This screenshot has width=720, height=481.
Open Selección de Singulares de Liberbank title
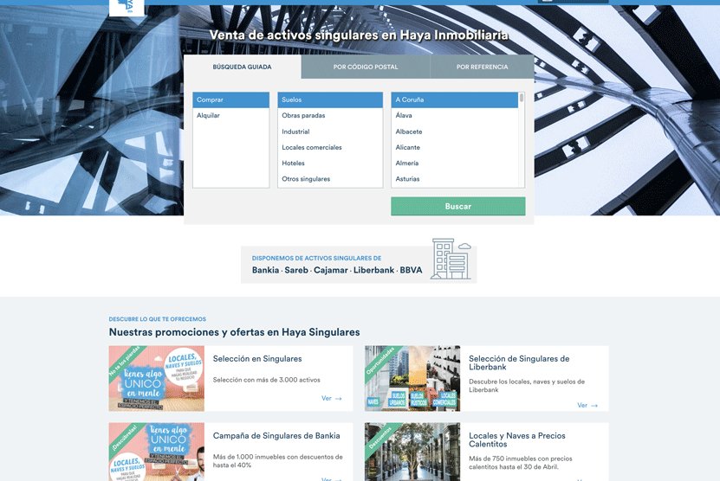pyautogui.click(x=519, y=362)
